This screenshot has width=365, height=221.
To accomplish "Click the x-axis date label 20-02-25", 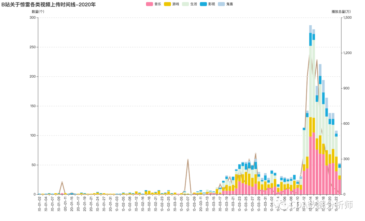I will (x=169, y=204).
